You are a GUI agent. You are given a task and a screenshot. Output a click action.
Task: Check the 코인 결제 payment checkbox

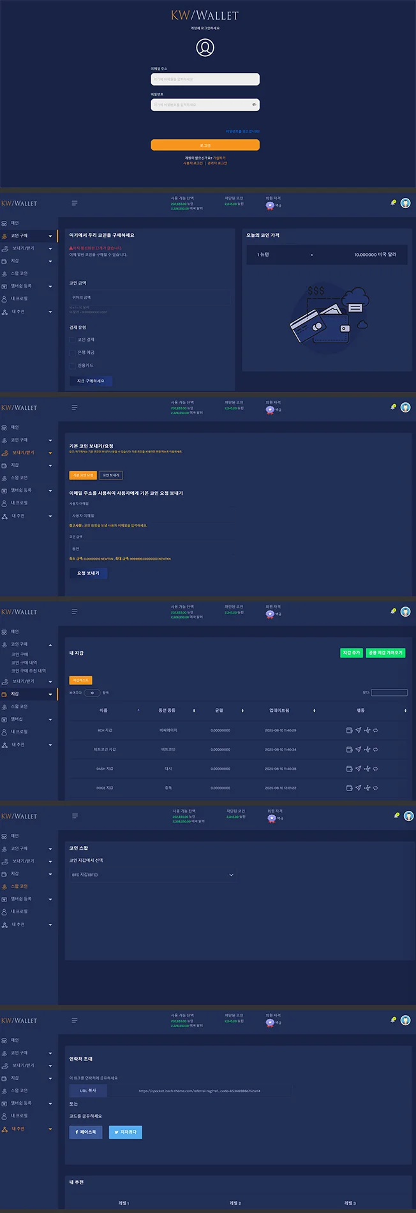tap(72, 340)
